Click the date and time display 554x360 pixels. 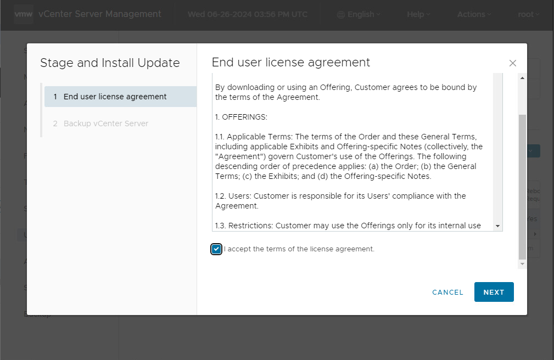pos(247,14)
